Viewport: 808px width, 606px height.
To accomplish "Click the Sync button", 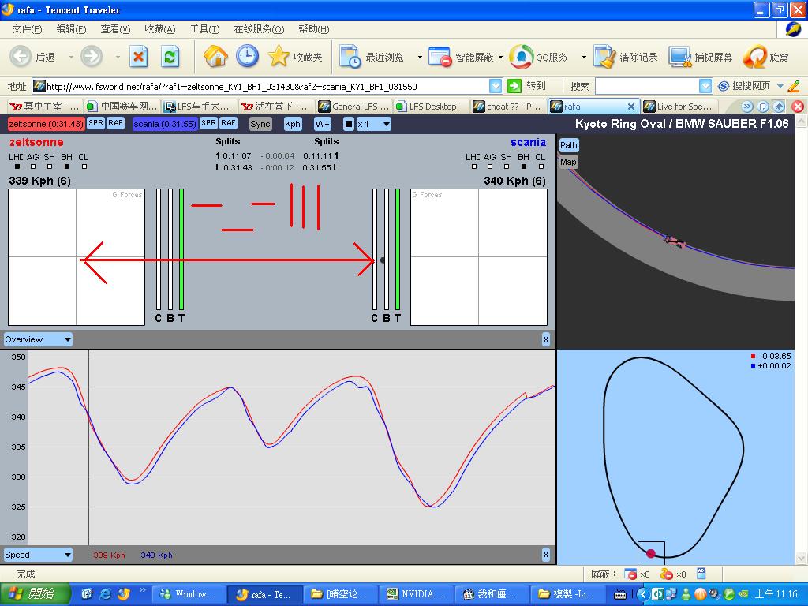I will pos(260,124).
